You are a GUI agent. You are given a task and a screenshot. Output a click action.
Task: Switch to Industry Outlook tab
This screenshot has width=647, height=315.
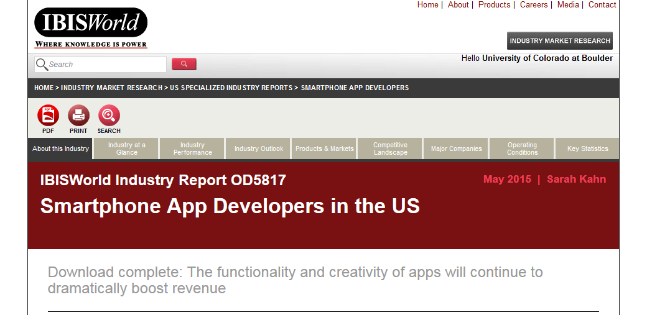259,148
